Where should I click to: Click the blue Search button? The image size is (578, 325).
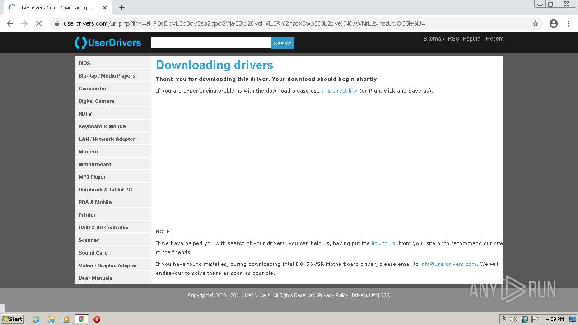pos(283,43)
